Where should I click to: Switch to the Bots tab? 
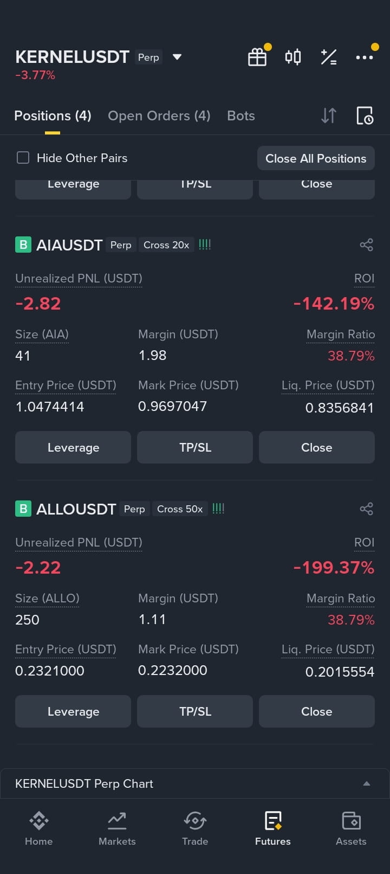(x=241, y=115)
